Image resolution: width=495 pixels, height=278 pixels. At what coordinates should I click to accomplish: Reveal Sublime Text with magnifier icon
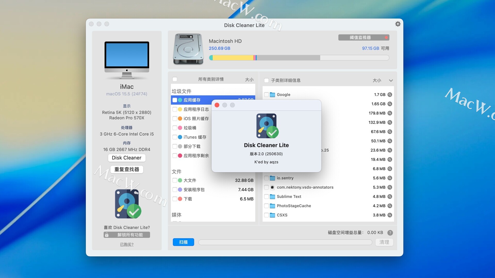tap(390, 197)
